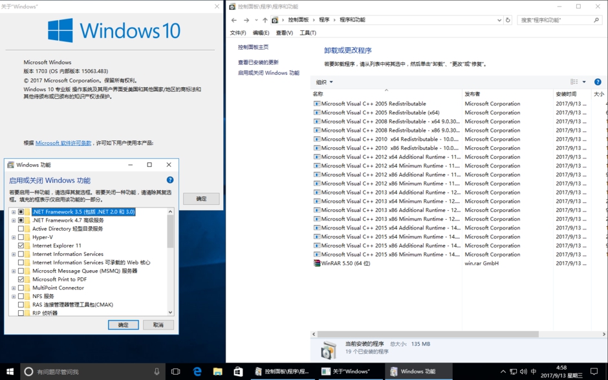Click the Forward arrow in Programs and Features
Viewport: 608px width, 380px height.
tap(246, 20)
